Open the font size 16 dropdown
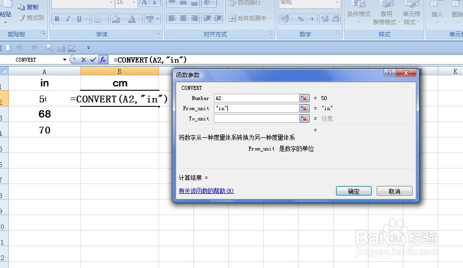The image size is (463, 268). click(134, 2)
